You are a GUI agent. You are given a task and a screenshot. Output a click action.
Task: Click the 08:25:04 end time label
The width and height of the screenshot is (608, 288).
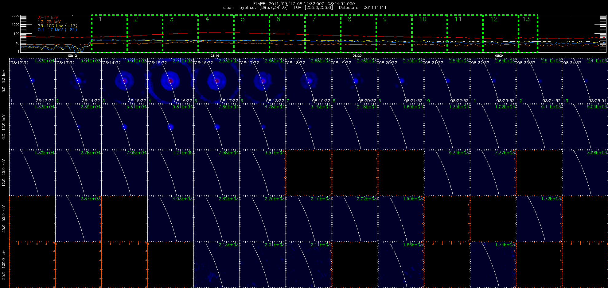[598, 101]
